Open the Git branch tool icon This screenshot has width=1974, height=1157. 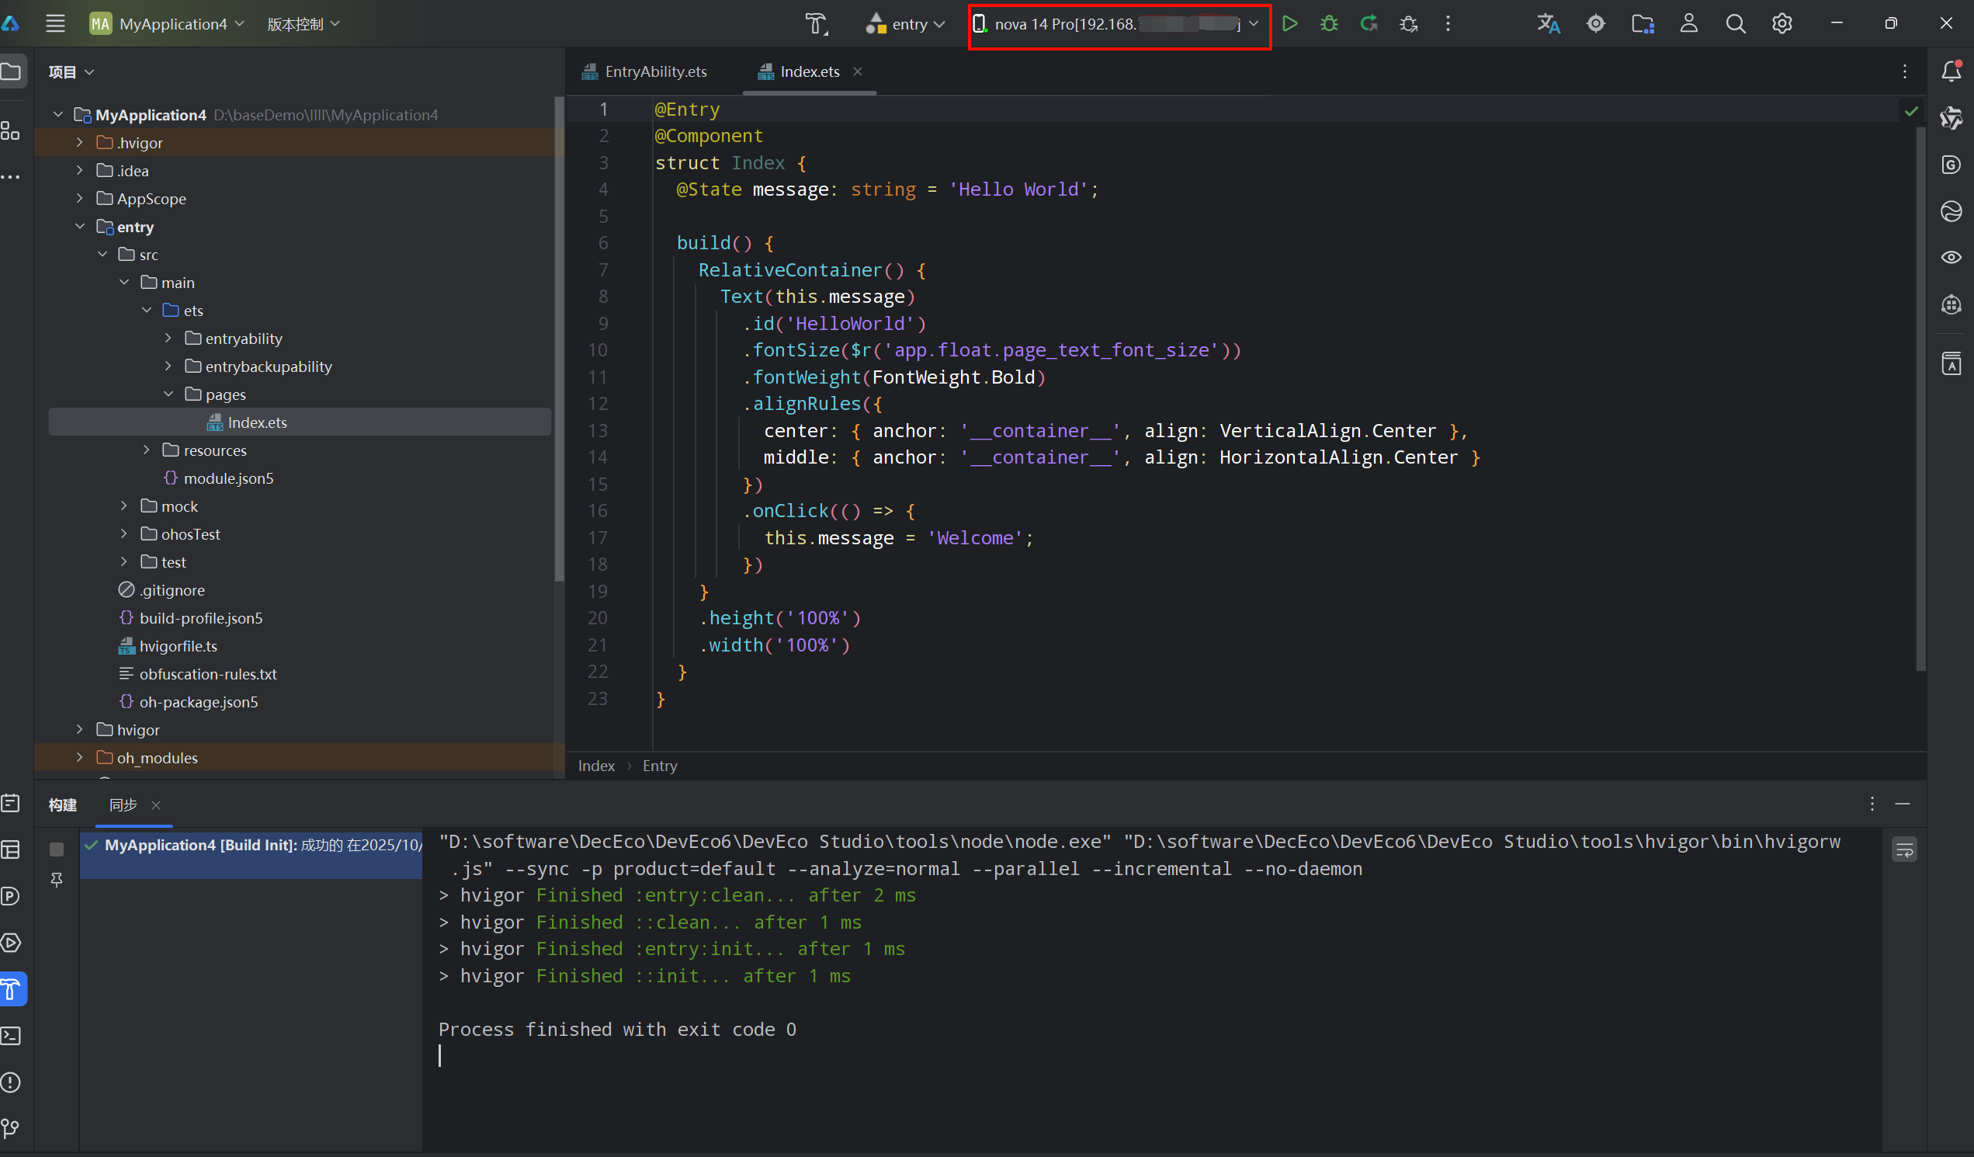coord(11,1127)
